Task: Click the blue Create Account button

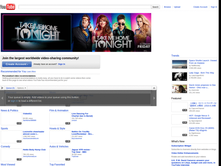Action: [x=17, y=64]
